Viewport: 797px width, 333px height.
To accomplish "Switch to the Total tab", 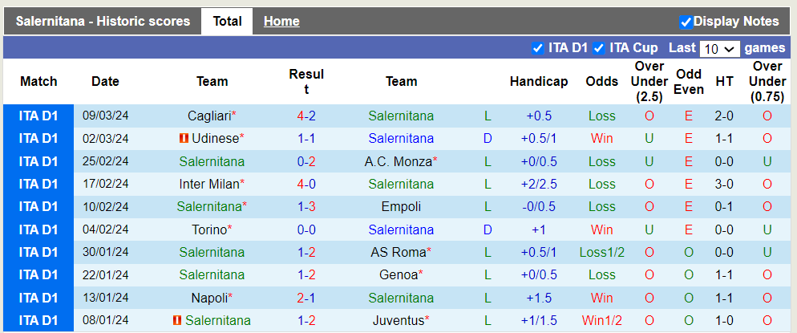I will [227, 22].
